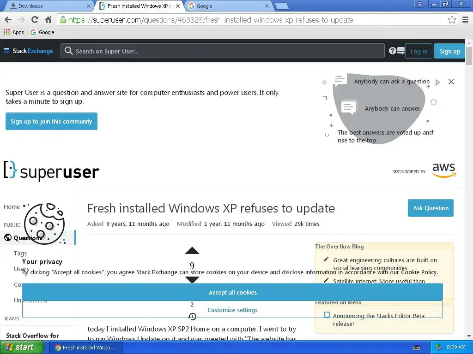Open the AWS sponsor logo
The image size is (473, 354).
pos(444,171)
